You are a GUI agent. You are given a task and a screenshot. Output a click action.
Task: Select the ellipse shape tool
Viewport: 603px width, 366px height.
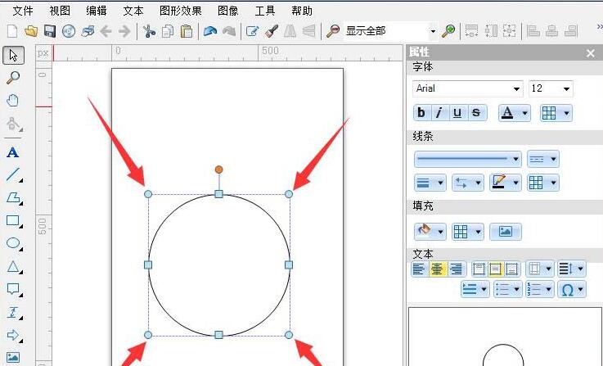click(13, 243)
